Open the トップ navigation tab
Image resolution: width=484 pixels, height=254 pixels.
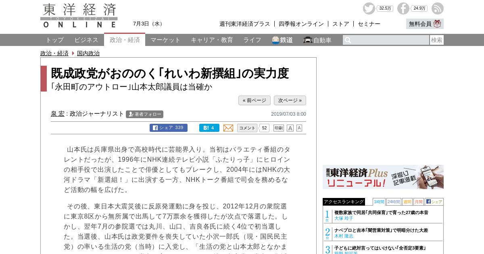(x=54, y=40)
